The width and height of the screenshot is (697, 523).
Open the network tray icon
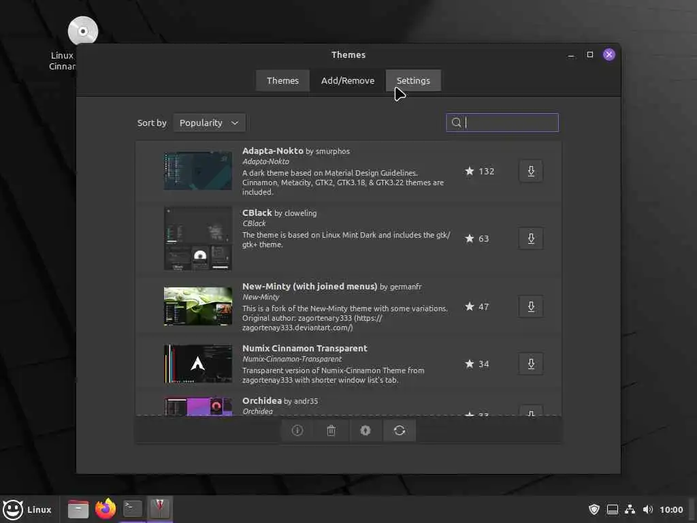tap(630, 509)
